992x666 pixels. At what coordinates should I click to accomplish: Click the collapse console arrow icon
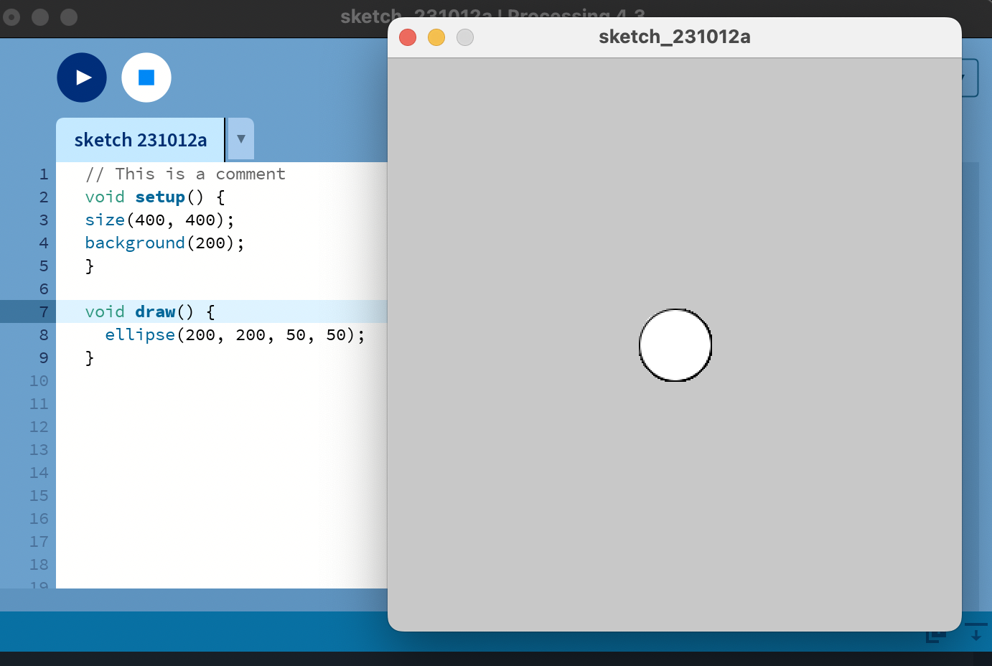[x=975, y=633]
